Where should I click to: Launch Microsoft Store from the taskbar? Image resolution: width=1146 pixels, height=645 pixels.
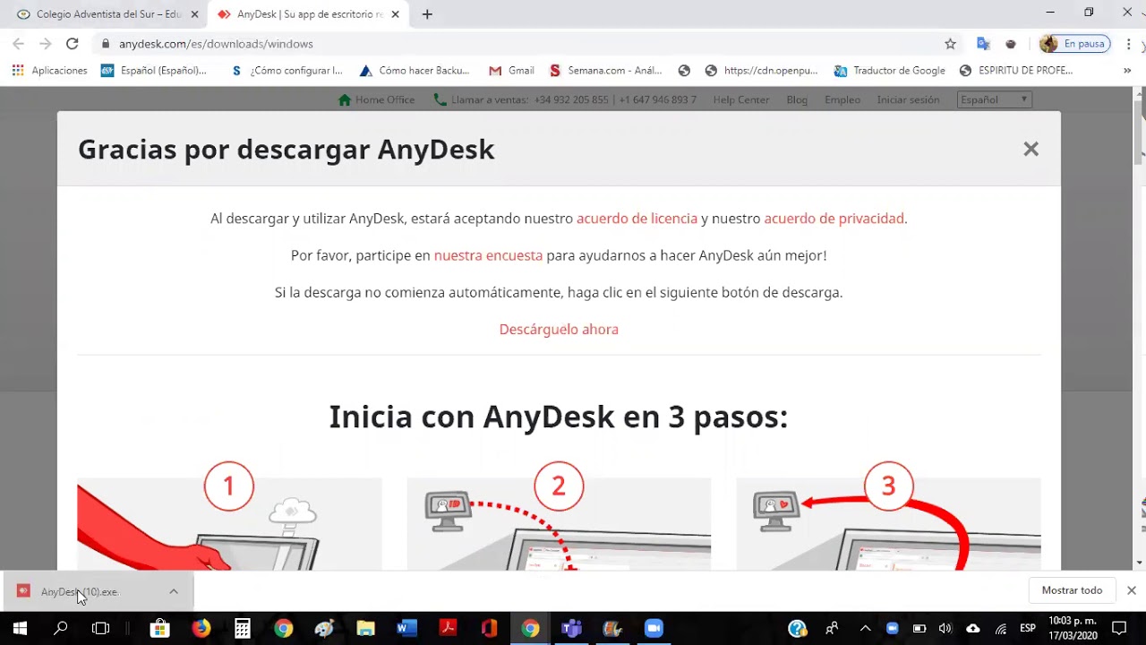pos(159,628)
